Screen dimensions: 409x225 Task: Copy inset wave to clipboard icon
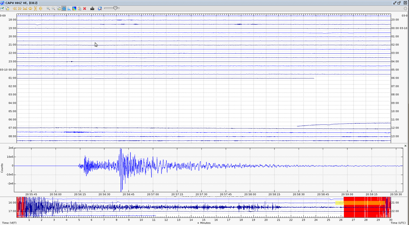[x=79, y=8]
